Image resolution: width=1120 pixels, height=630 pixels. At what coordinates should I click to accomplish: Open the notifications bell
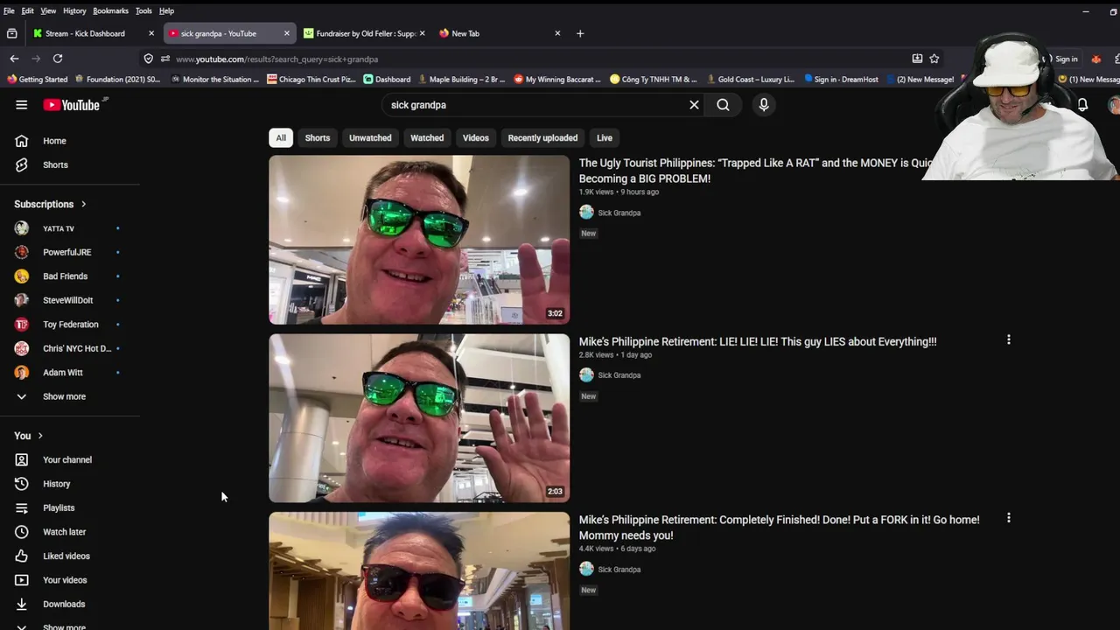1082,105
